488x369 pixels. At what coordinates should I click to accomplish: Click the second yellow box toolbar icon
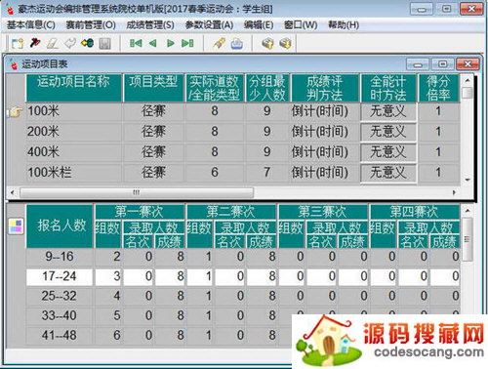[285, 43]
